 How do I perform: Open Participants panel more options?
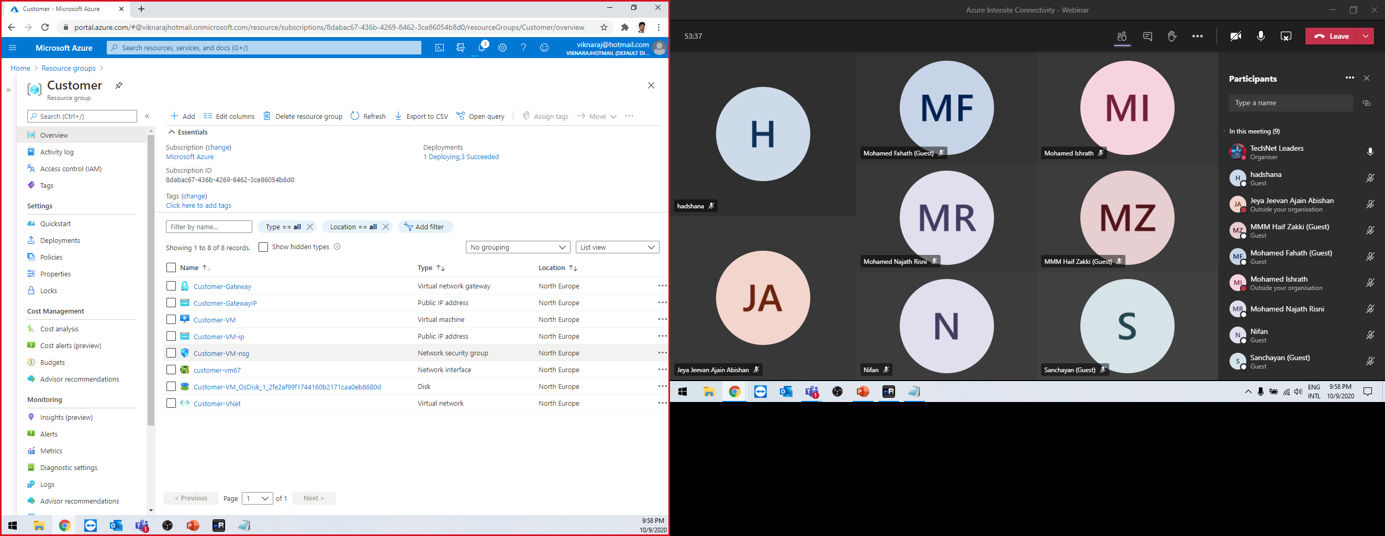click(1349, 78)
